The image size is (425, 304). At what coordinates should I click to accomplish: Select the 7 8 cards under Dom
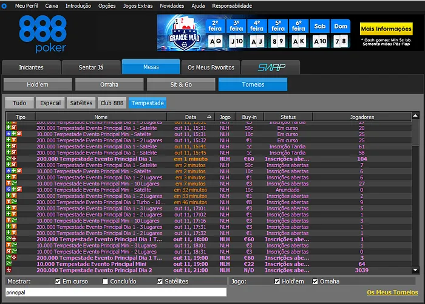[341, 41]
